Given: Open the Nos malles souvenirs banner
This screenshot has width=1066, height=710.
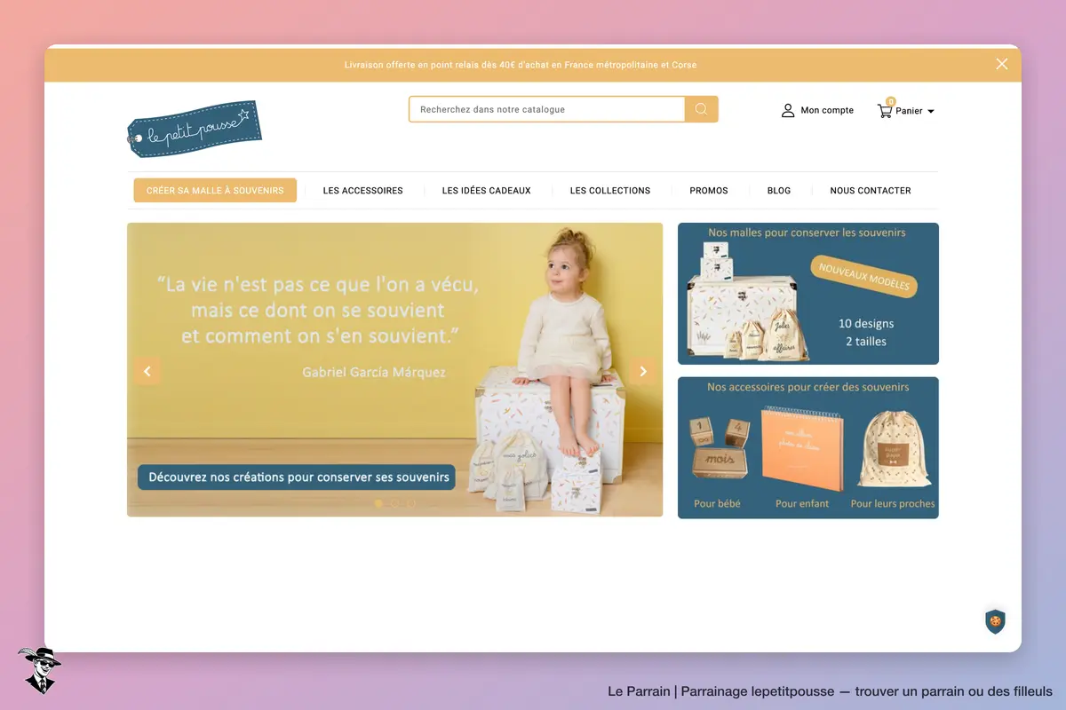Looking at the screenshot, I should [x=808, y=294].
